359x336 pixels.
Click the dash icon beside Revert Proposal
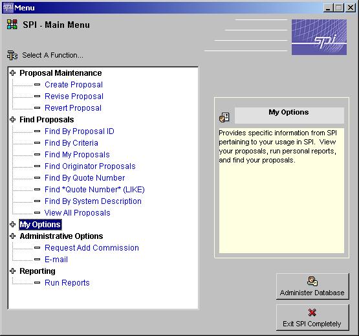37,107
